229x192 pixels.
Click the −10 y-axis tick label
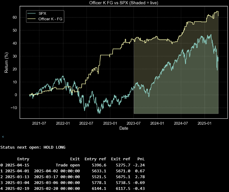[14, 108]
